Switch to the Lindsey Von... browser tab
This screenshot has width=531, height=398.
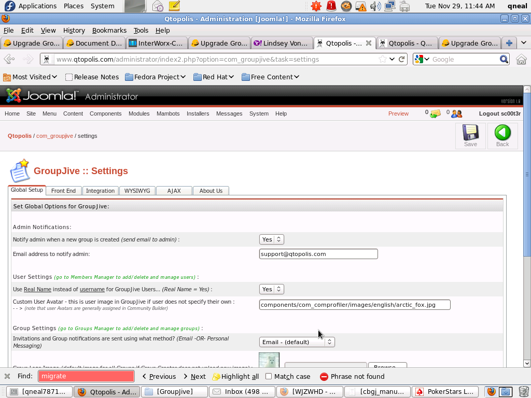(x=282, y=43)
